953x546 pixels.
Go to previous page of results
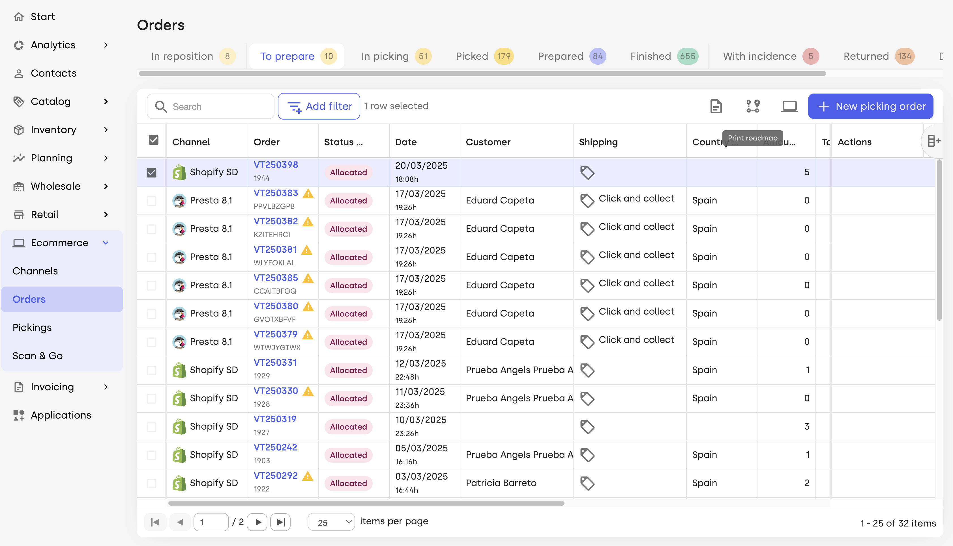click(180, 522)
